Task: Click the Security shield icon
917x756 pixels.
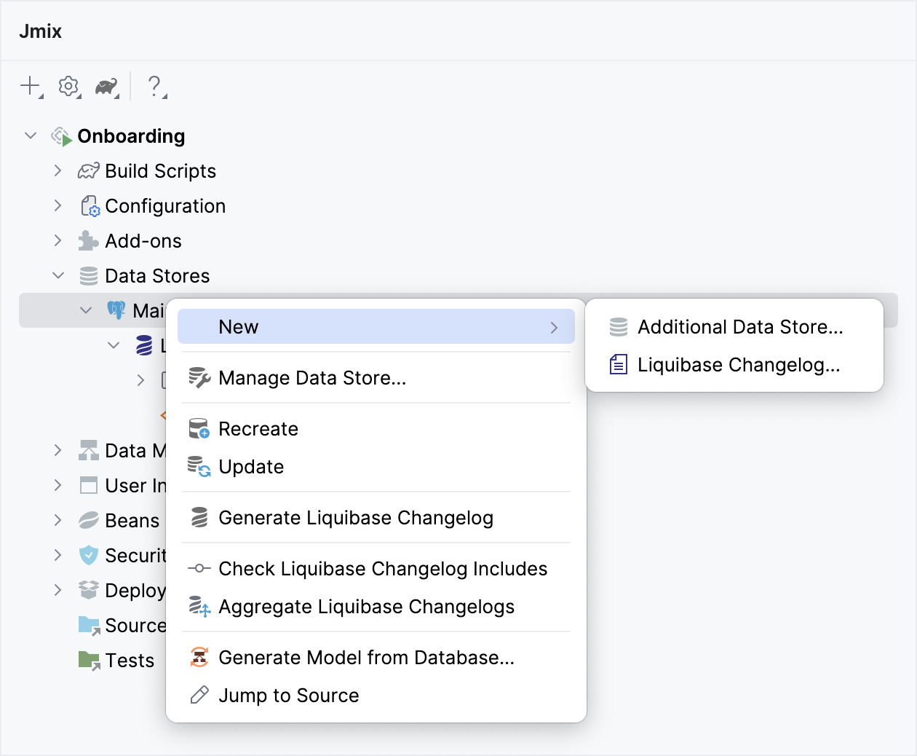Action: [x=87, y=555]
